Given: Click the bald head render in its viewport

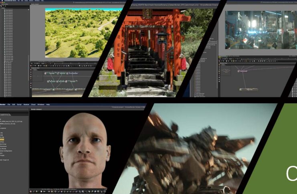Looking at the screenshot, I should pyautogui.click(x=85, y=150).
